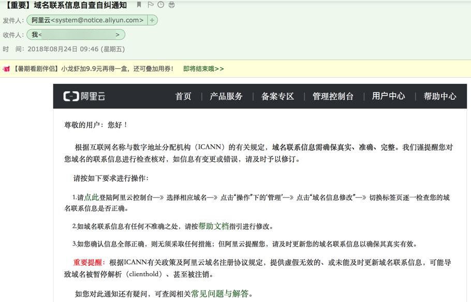This screenshot has height=302, width=471.
Task: Click the promo gift icon in banner
Action: pyautogui.click(x=6, y=69)
